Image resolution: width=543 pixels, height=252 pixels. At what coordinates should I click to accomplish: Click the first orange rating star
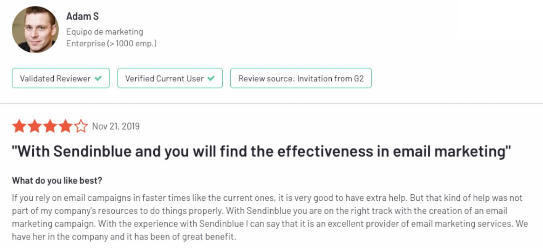19,126
